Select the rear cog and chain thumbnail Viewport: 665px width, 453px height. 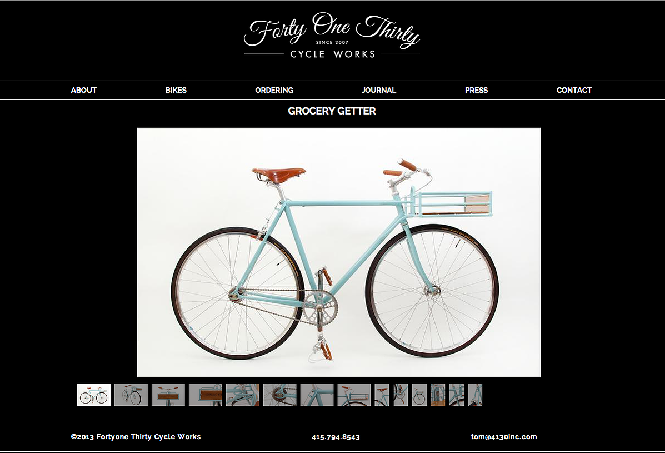pyautogui.click(x=280, y=395)
